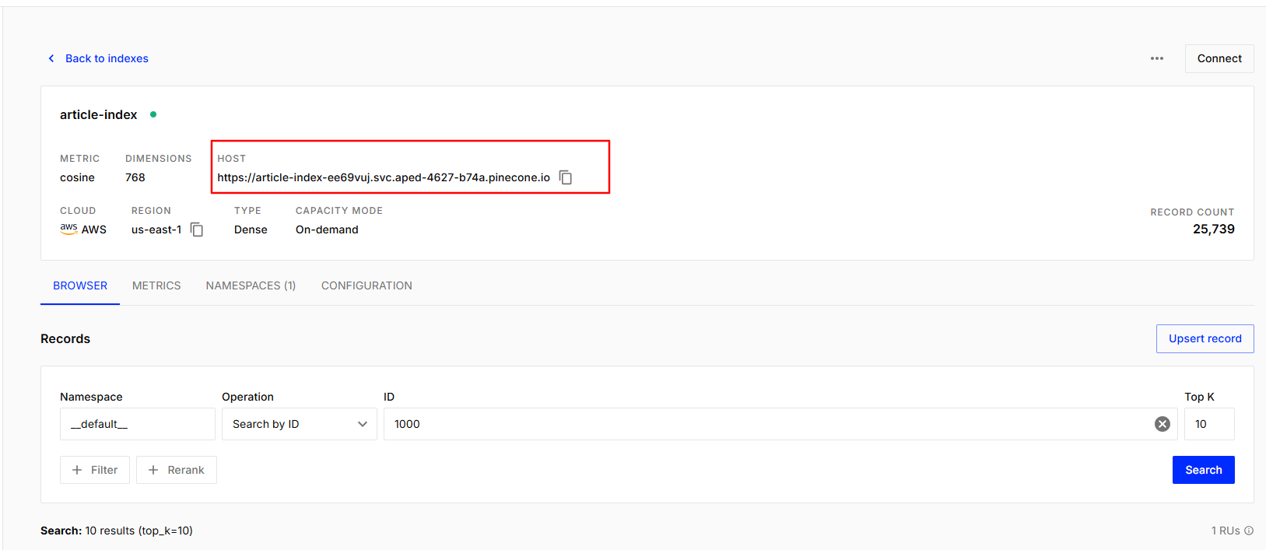Focus the Namespace input field

[137, 424]
